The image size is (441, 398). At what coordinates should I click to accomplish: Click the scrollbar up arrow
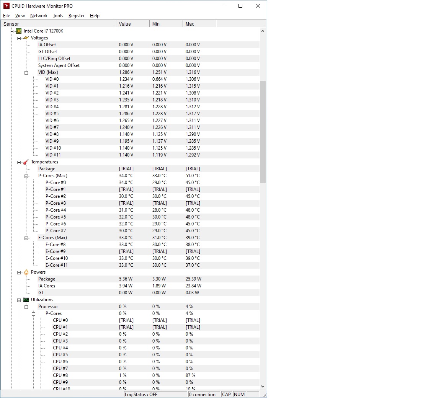click(263, 31)
